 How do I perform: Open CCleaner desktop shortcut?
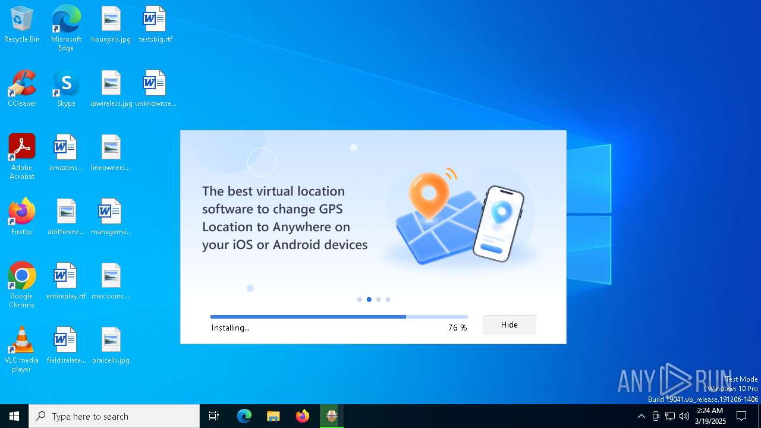(22, 89)
